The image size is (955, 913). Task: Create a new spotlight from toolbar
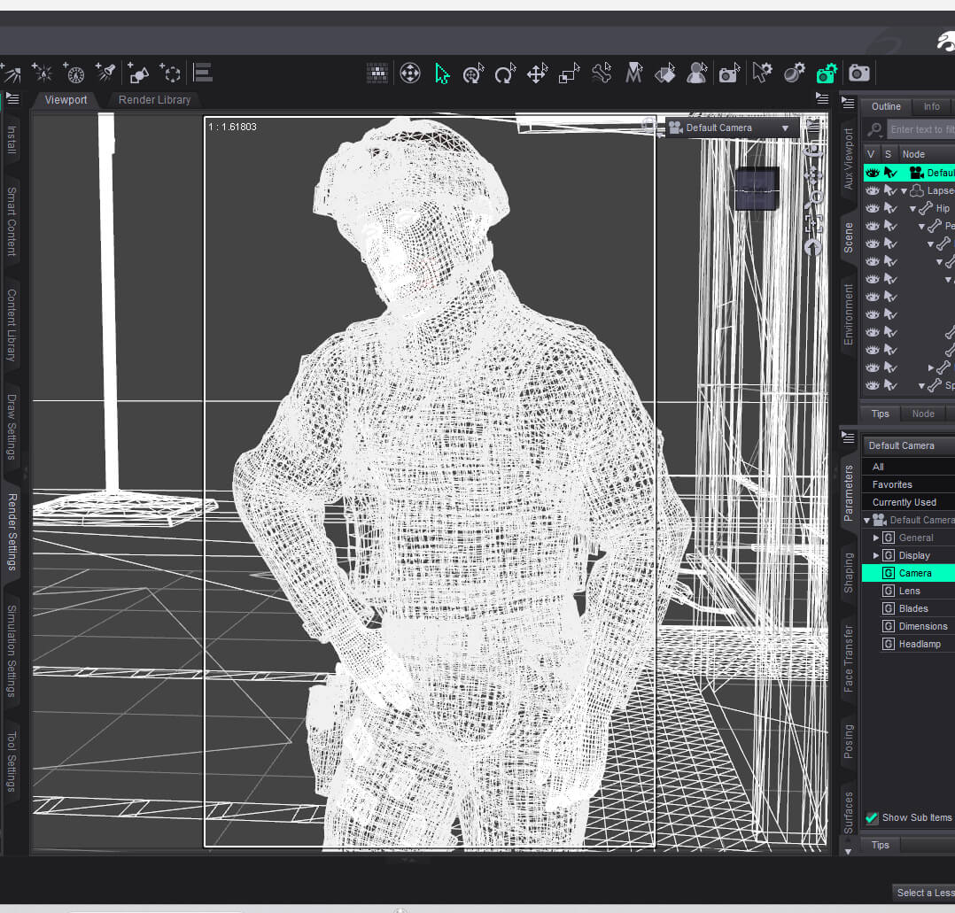(x=105, y=73)
